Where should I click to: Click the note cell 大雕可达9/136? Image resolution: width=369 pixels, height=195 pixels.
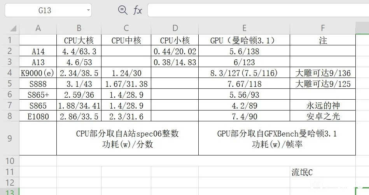[323, 72]
